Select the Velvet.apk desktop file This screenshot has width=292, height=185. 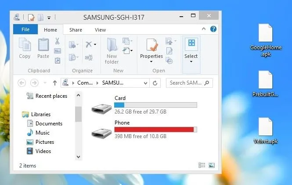click(266, 131)
